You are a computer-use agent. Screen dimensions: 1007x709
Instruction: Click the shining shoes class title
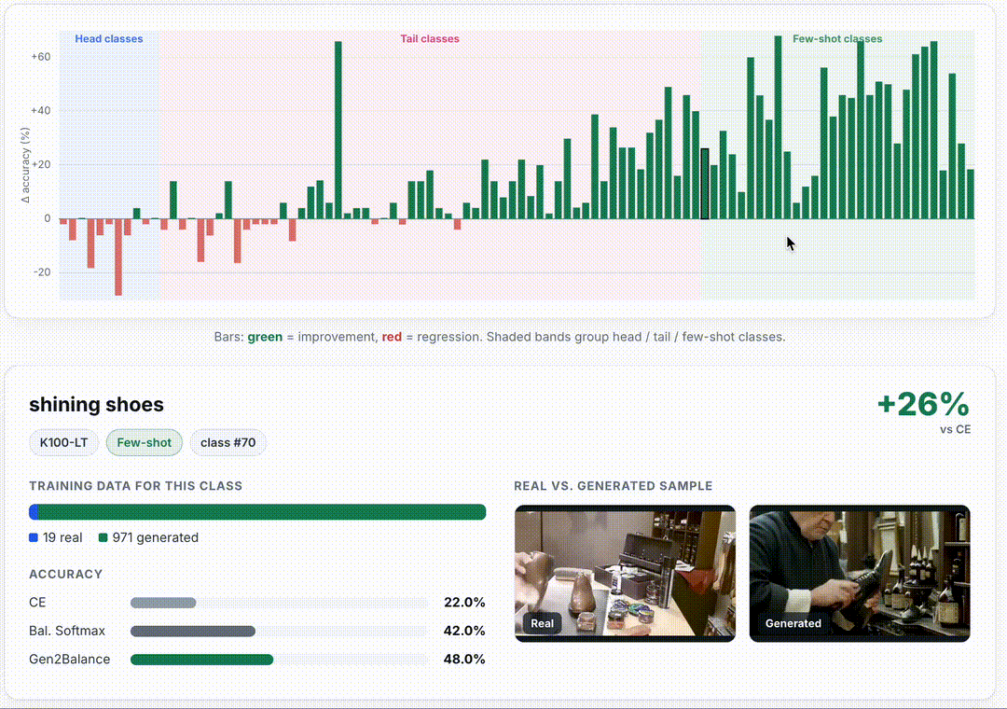coord(96,404)
